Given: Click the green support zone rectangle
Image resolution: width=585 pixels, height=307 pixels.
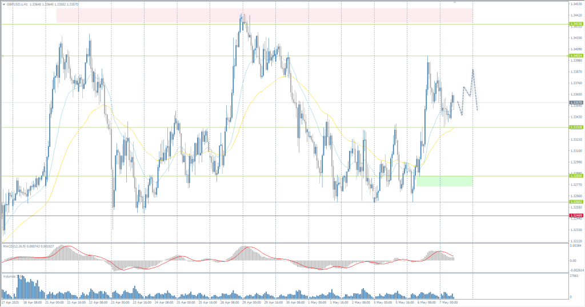Looking at the screenshot, I should [444, 181].
